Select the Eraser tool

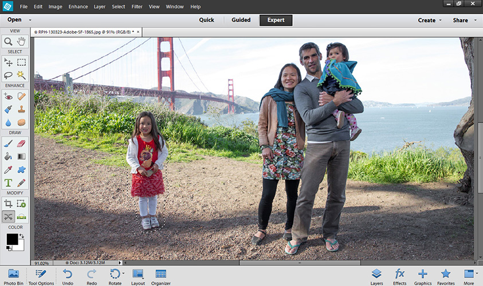coord(21,143)
